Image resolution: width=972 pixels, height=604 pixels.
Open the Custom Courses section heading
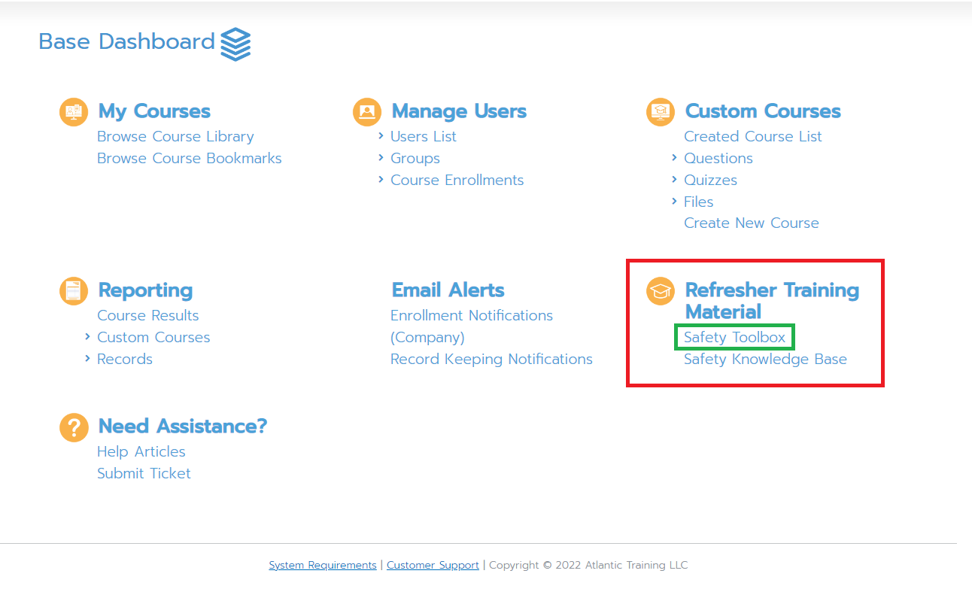click(x=763, y=111)
